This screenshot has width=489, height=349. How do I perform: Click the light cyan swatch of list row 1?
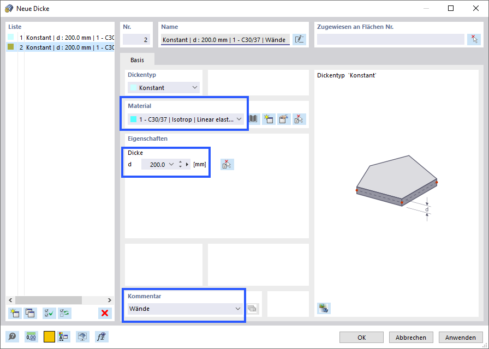[x=10, y=37]
